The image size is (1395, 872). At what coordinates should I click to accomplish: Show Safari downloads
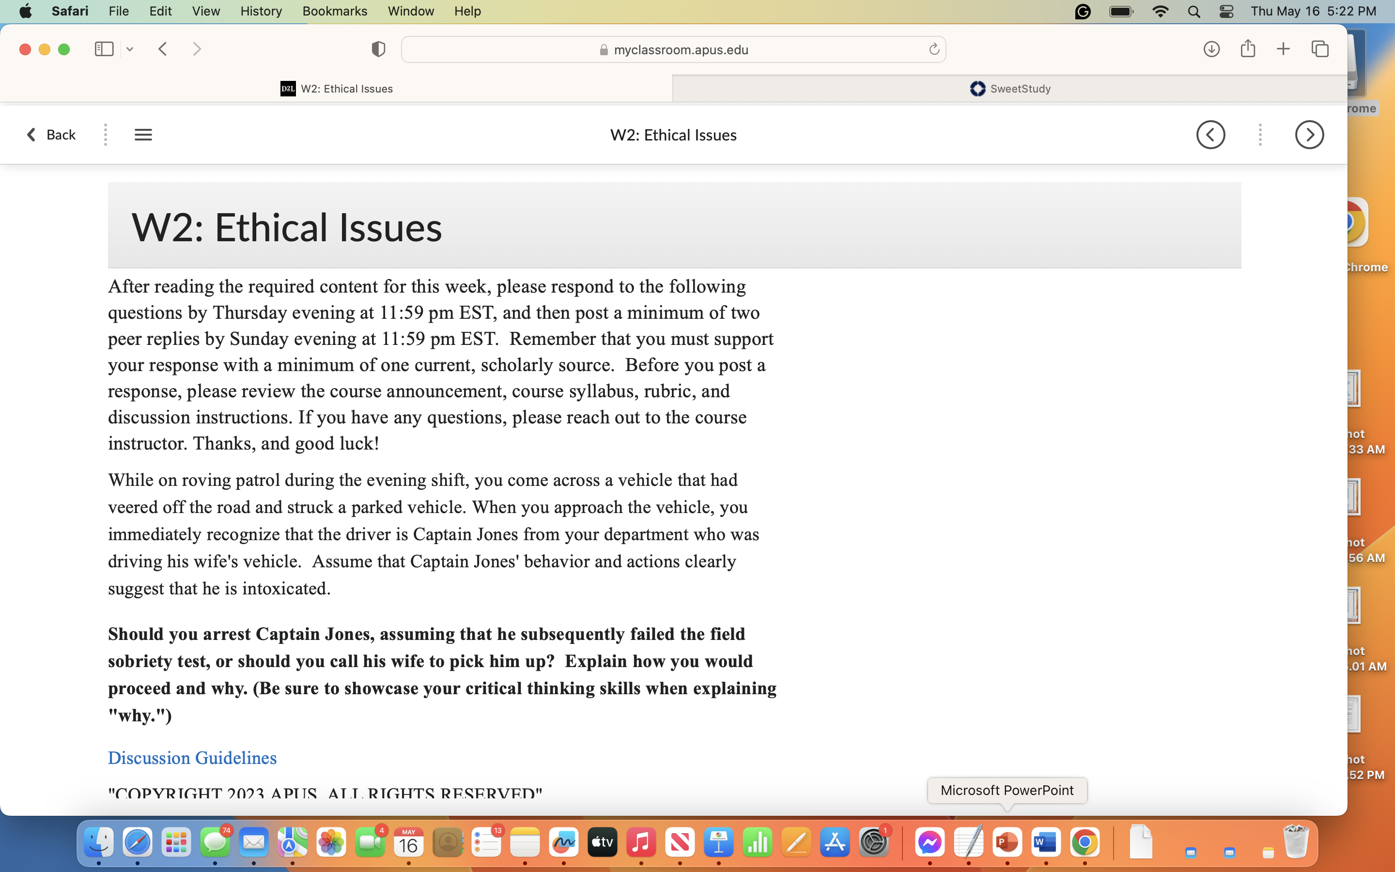coord(1211,49)
